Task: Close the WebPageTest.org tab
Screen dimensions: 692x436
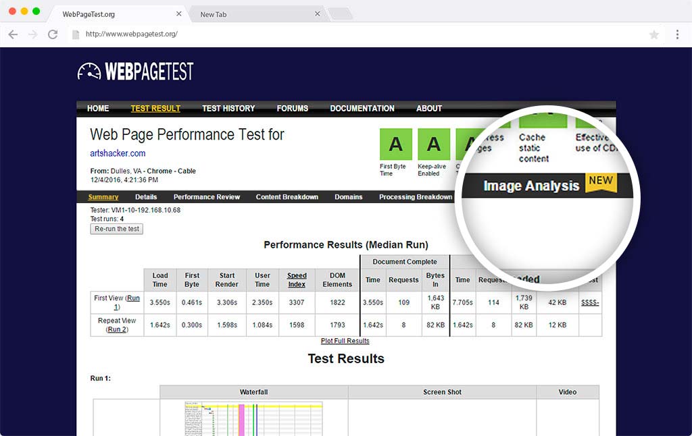Action: (x=178, y=13)
